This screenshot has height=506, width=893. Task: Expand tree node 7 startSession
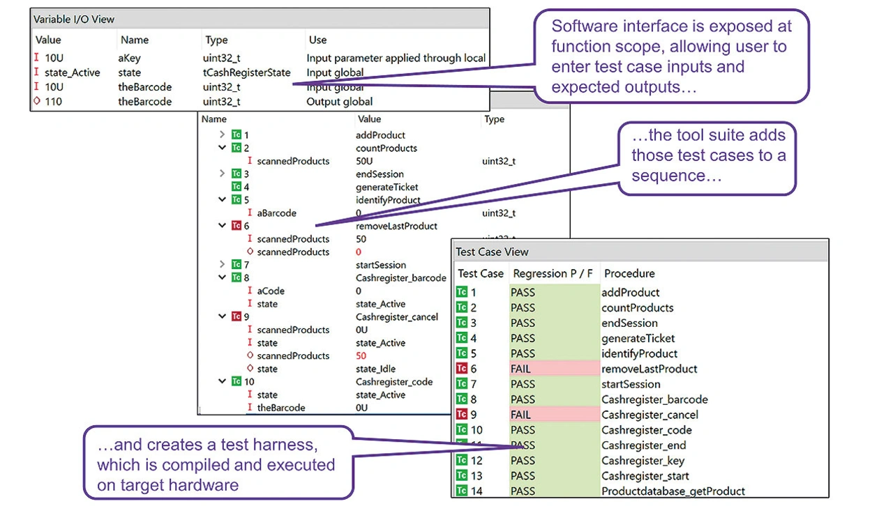223,265
